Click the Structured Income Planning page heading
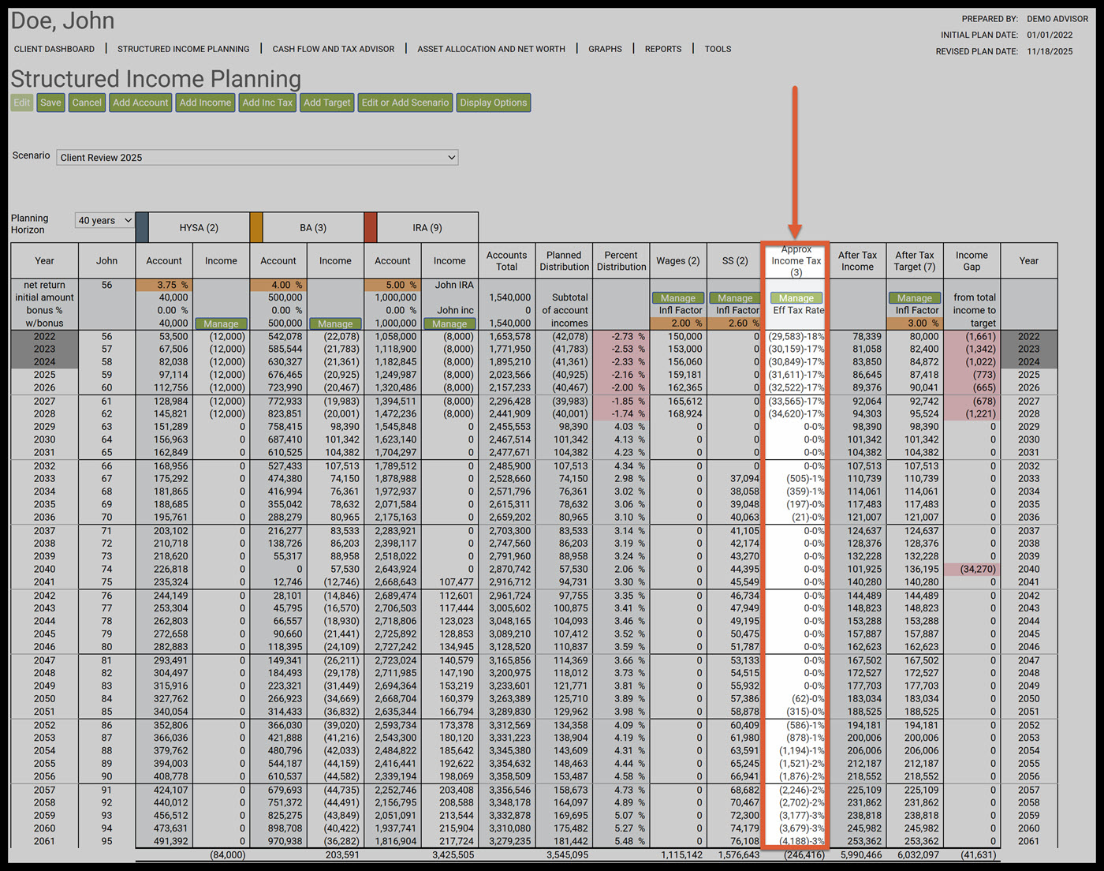Viewport: 1104px width, 871px height. click(x=155, y=79)
